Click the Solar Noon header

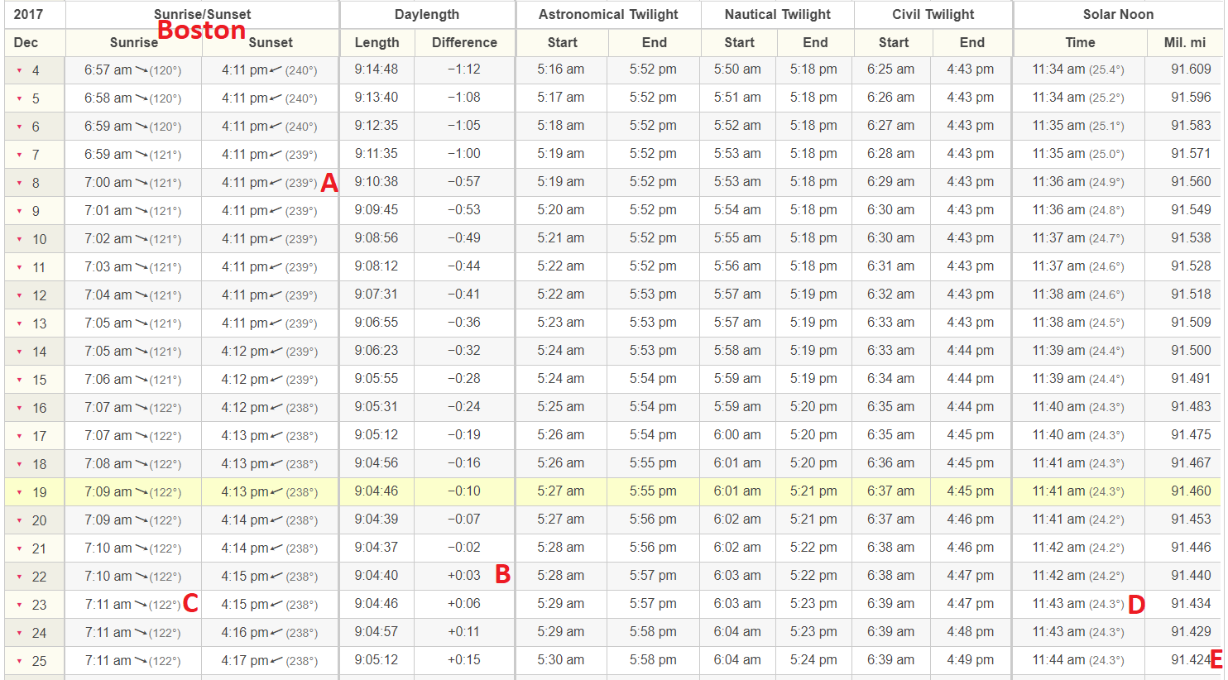tap(1118, 14)
